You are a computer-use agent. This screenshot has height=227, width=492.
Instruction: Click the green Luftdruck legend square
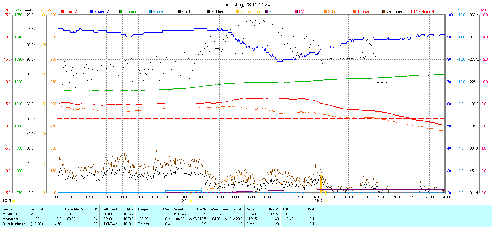coord(121,12)
